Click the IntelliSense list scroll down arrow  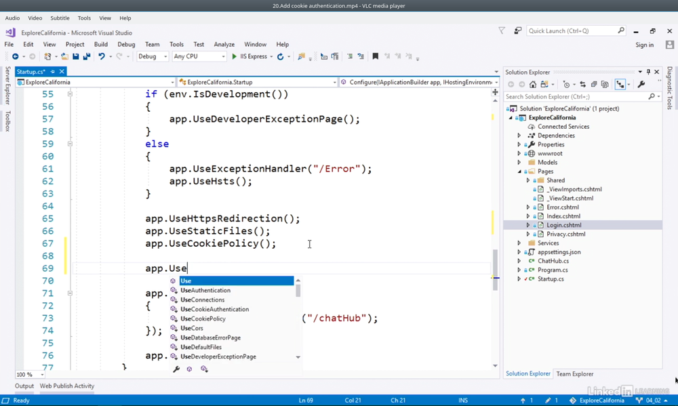coord(298,357)
